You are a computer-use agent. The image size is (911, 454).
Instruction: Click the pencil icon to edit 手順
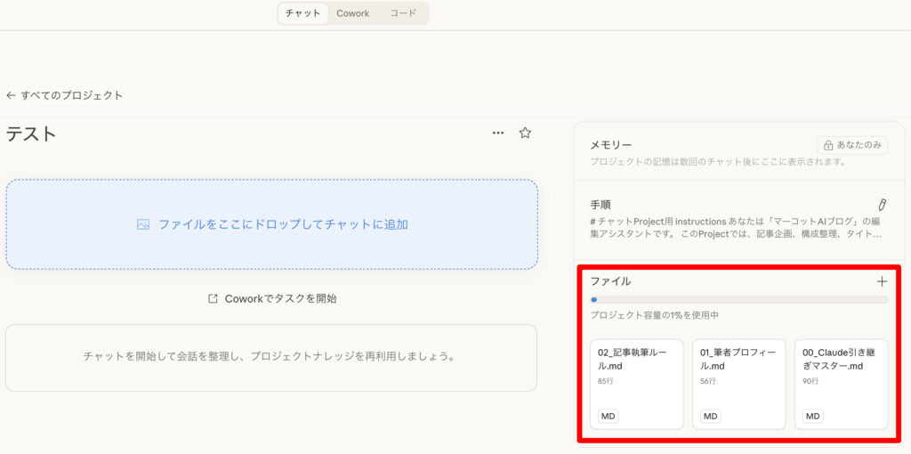882,205
